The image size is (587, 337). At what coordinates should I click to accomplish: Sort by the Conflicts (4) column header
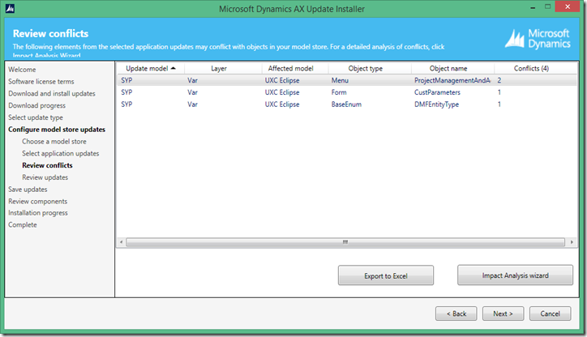click(531, 68)
